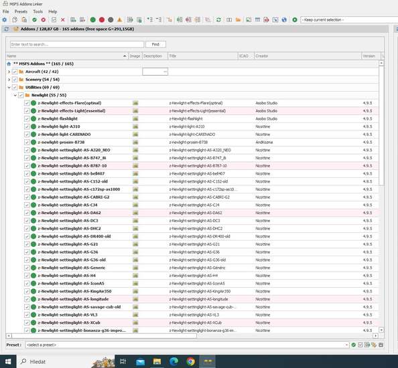Screen dimensions: 398x368
Task: Toggle the Newlight (55 / 55) checkbox
Action: pos(21,95)
